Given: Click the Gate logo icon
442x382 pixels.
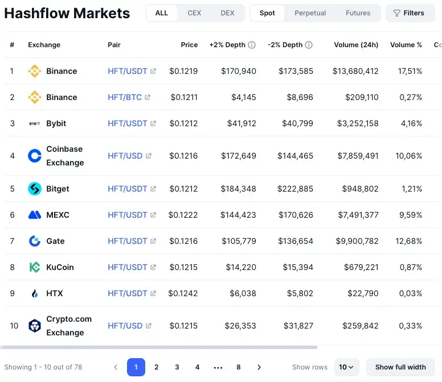Looking at the screenshot, I should tap(35, 241).
